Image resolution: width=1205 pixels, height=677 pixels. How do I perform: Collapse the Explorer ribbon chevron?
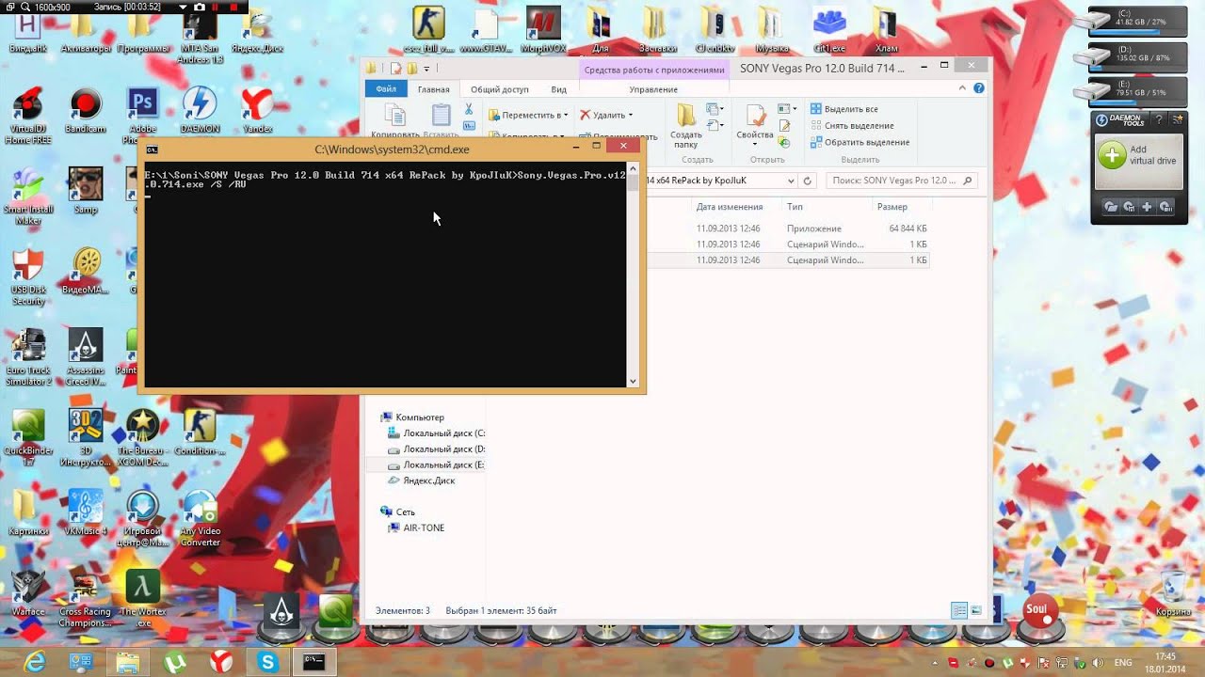963,88
